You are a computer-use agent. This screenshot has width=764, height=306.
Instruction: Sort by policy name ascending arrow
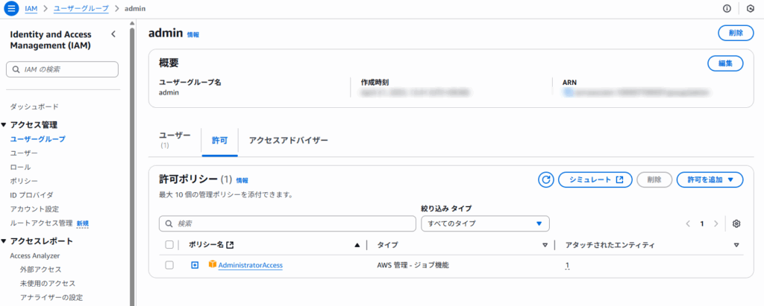357,245
